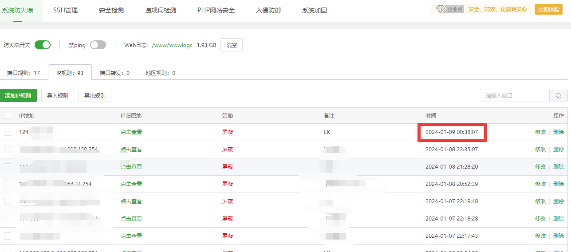Click the 1.93 GB log size text

[x=206, y=45]
